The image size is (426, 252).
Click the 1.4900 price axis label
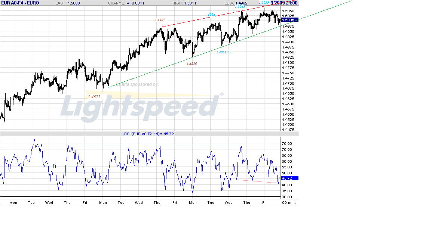(288, 42)
